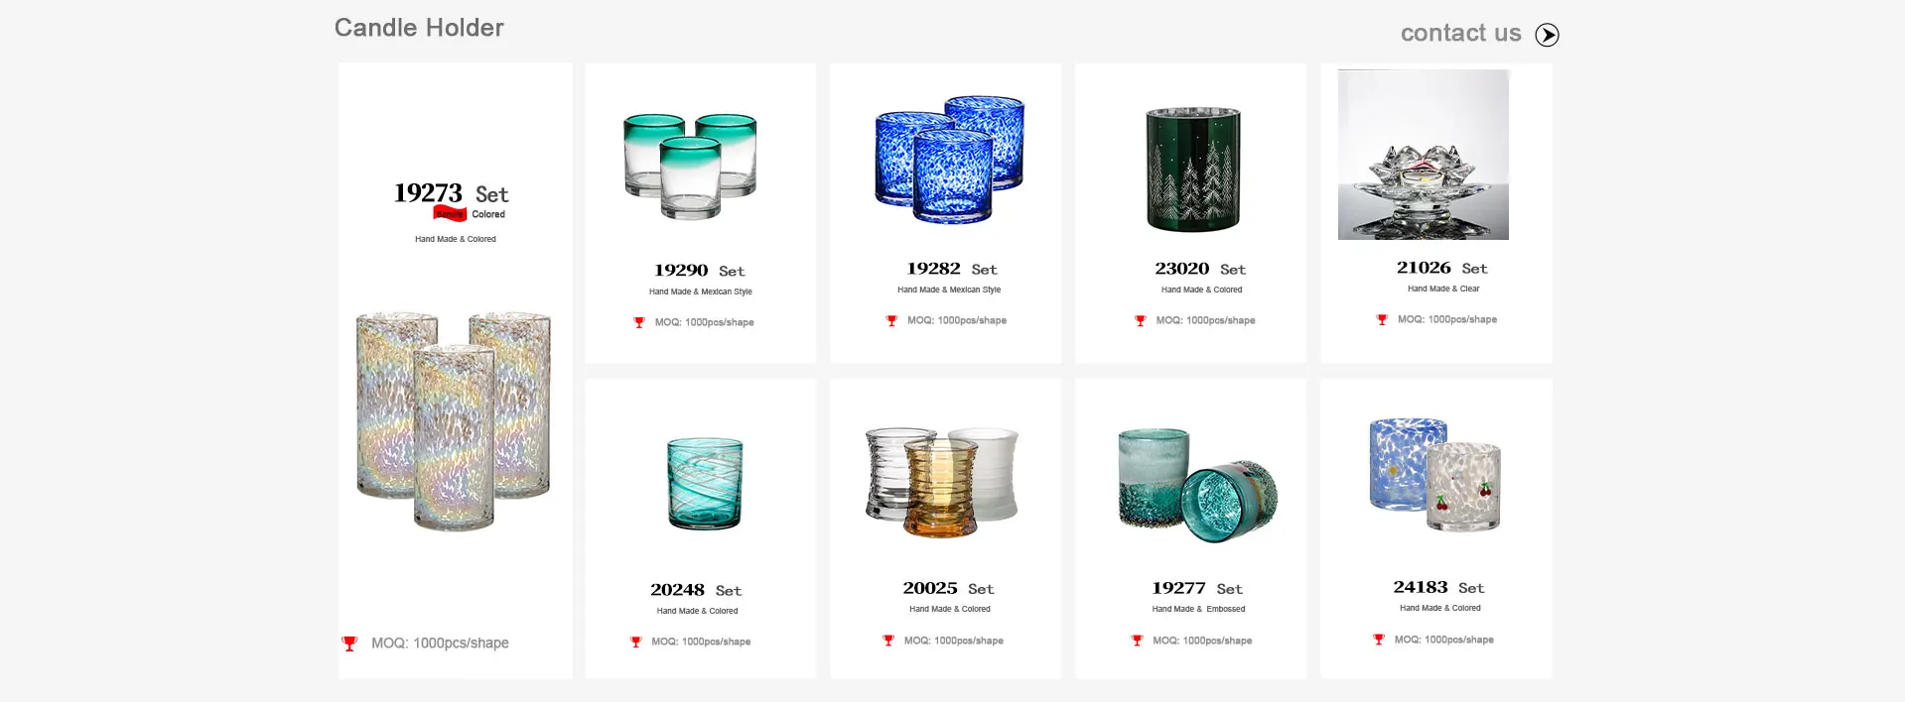Click the contact us arrow icon

pyautogui.click(x=1547, y=35)
